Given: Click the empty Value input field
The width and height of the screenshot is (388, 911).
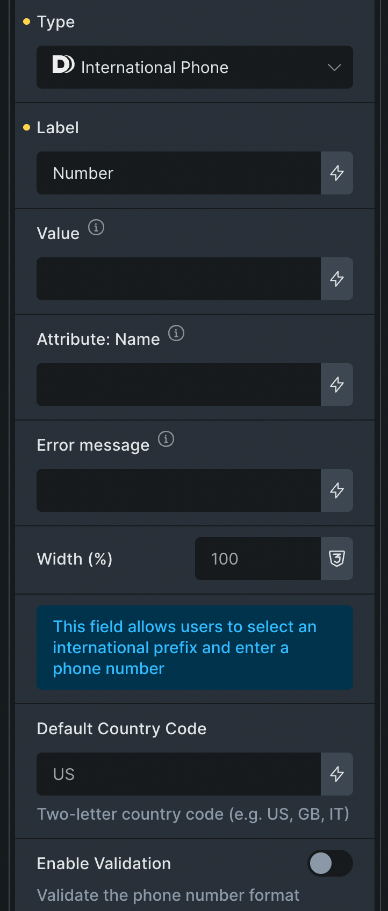Looking at the screenshot, I should (178, 279).
